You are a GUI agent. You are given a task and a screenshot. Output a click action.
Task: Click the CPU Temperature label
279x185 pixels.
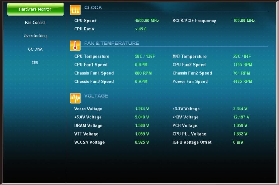[x=92, y=56]
